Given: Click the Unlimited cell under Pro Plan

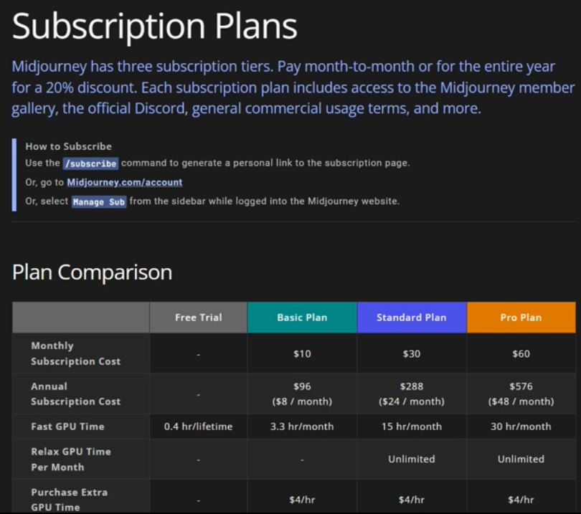Looking at the screenshot, I should (x=521, y=459).
